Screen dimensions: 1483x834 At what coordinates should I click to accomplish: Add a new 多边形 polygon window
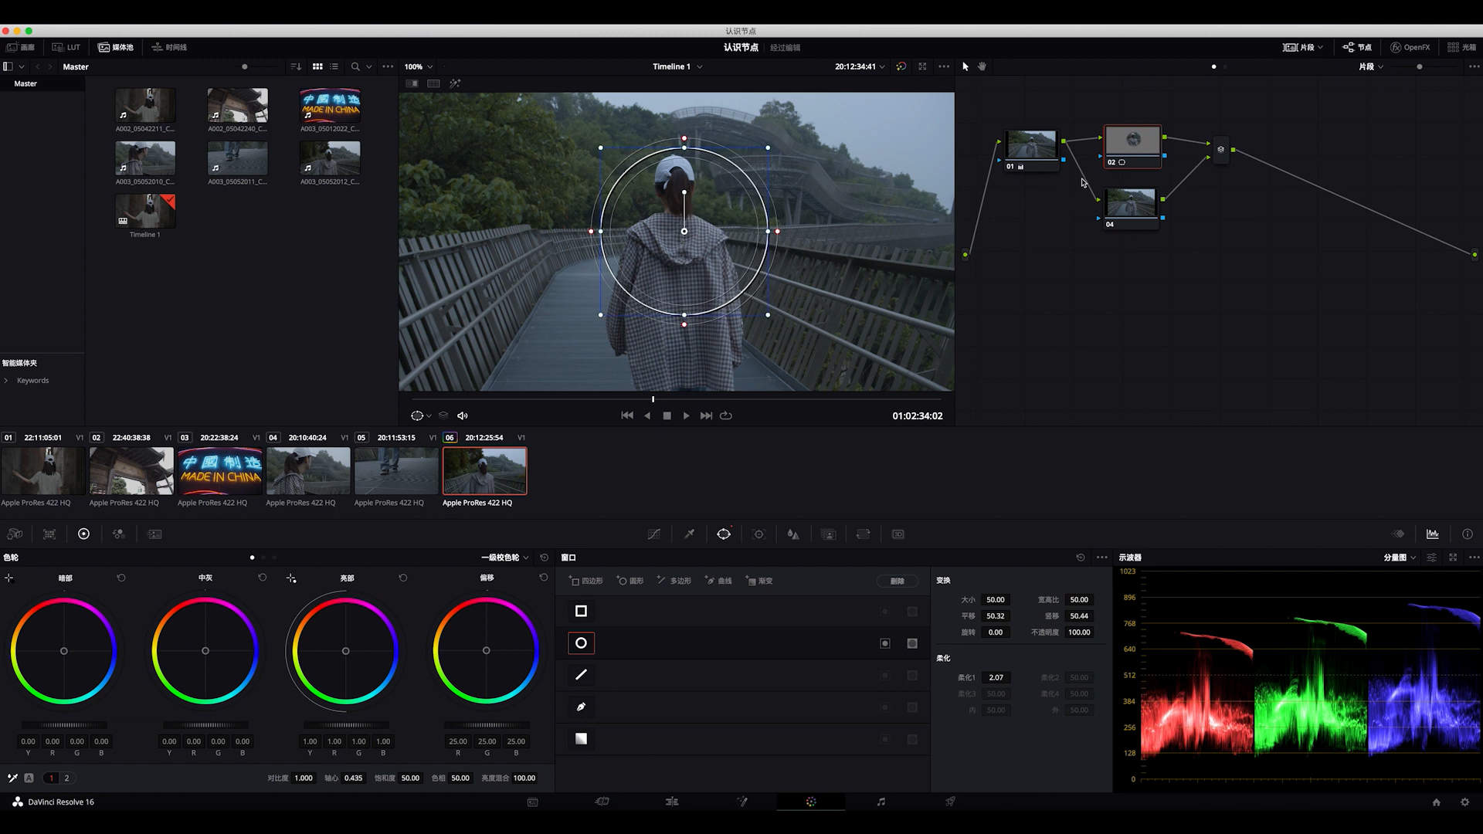(674, 581)
